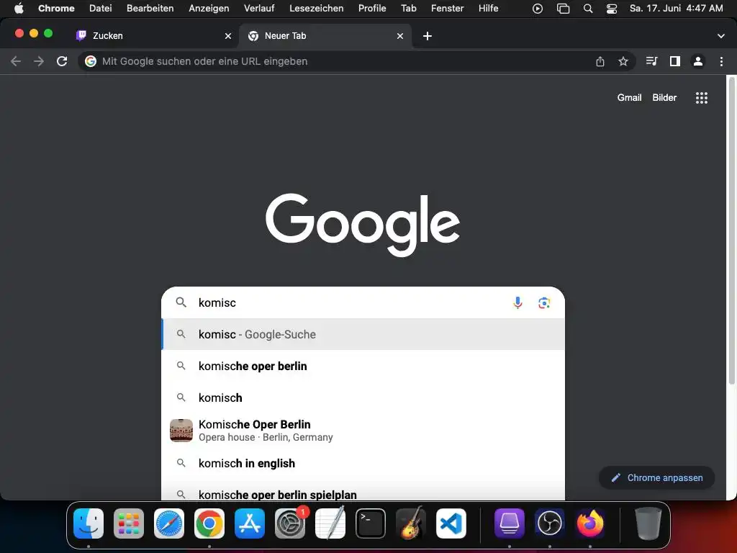Open OBS Studio from the dock

(549, 523)
